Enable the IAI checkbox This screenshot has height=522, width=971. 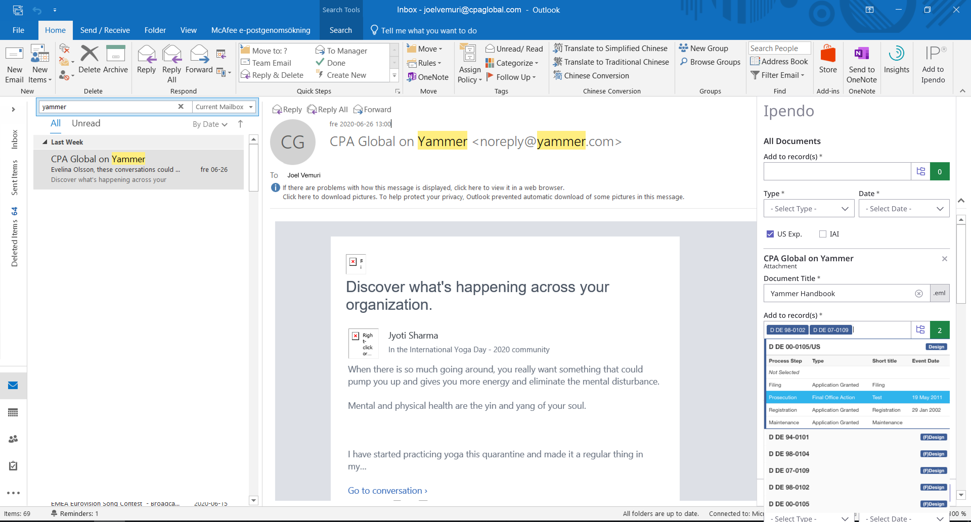point(823,234)
